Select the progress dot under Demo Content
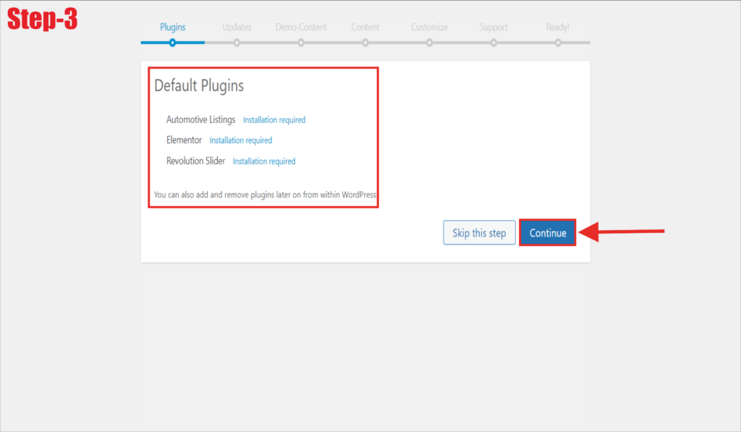This screenshot has height=432, width=741. tap(301, 43)
